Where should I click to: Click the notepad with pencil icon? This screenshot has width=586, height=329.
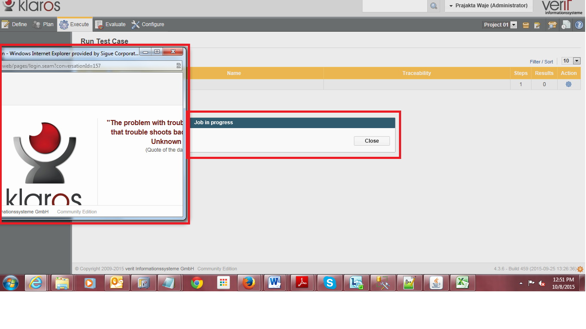point(537,25)
